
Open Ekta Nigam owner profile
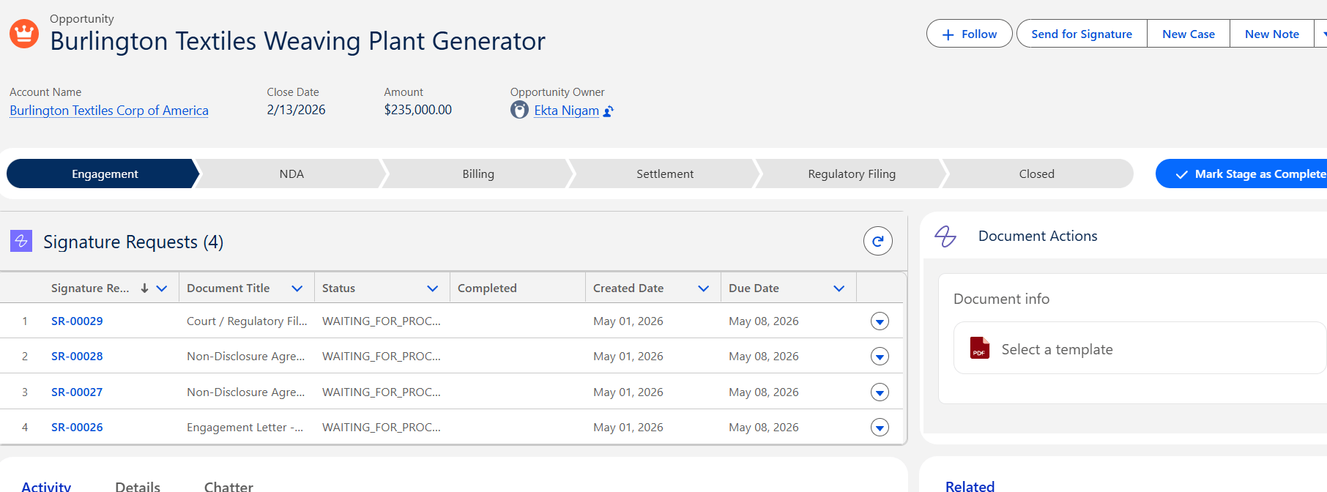[x=566, y=111]
